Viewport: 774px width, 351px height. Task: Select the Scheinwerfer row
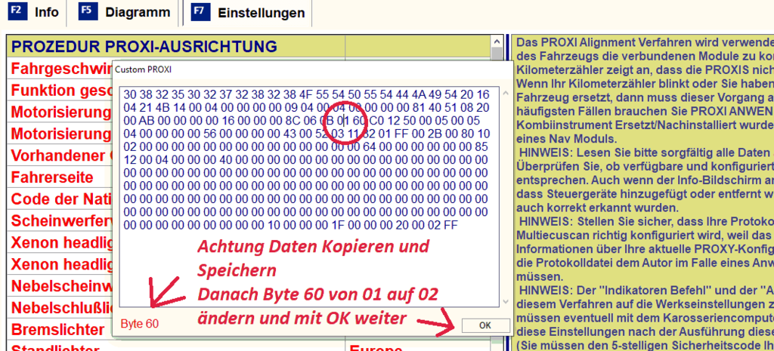60,221
